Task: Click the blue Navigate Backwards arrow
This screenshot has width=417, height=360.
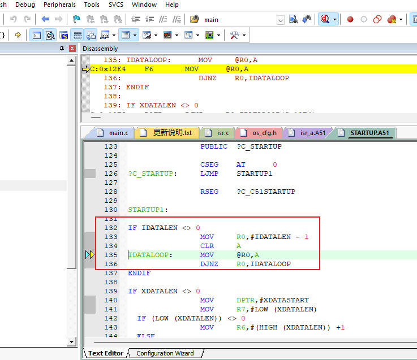Action: pos(46,19)
